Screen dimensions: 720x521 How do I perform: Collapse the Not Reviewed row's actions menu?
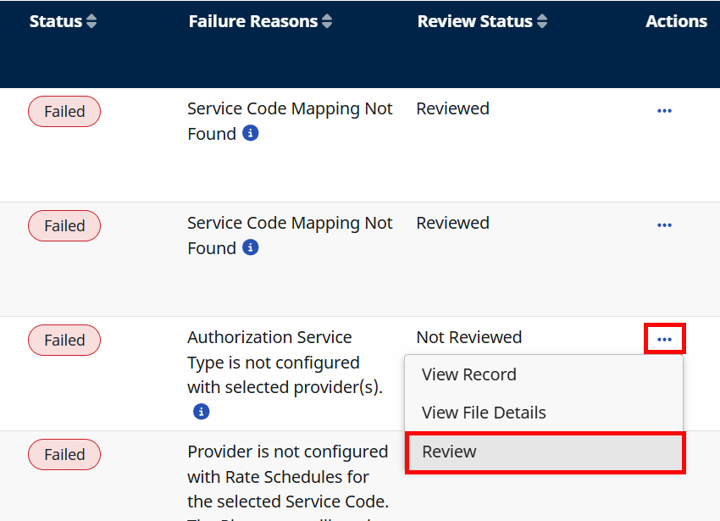coord(664,340)
